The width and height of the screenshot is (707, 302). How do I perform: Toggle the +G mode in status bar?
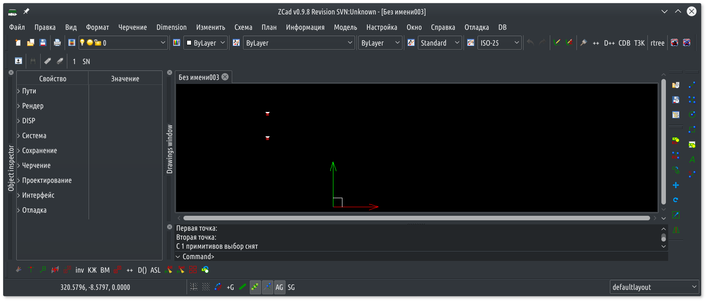(x=230, y=287)
